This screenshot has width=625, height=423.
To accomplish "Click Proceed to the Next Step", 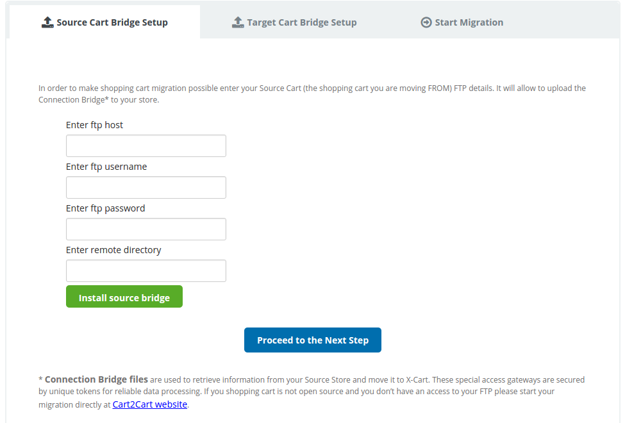I will click(x=313, y=340).
